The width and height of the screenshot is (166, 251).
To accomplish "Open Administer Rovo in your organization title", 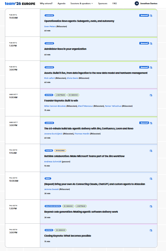I will (x=65, y=49).
